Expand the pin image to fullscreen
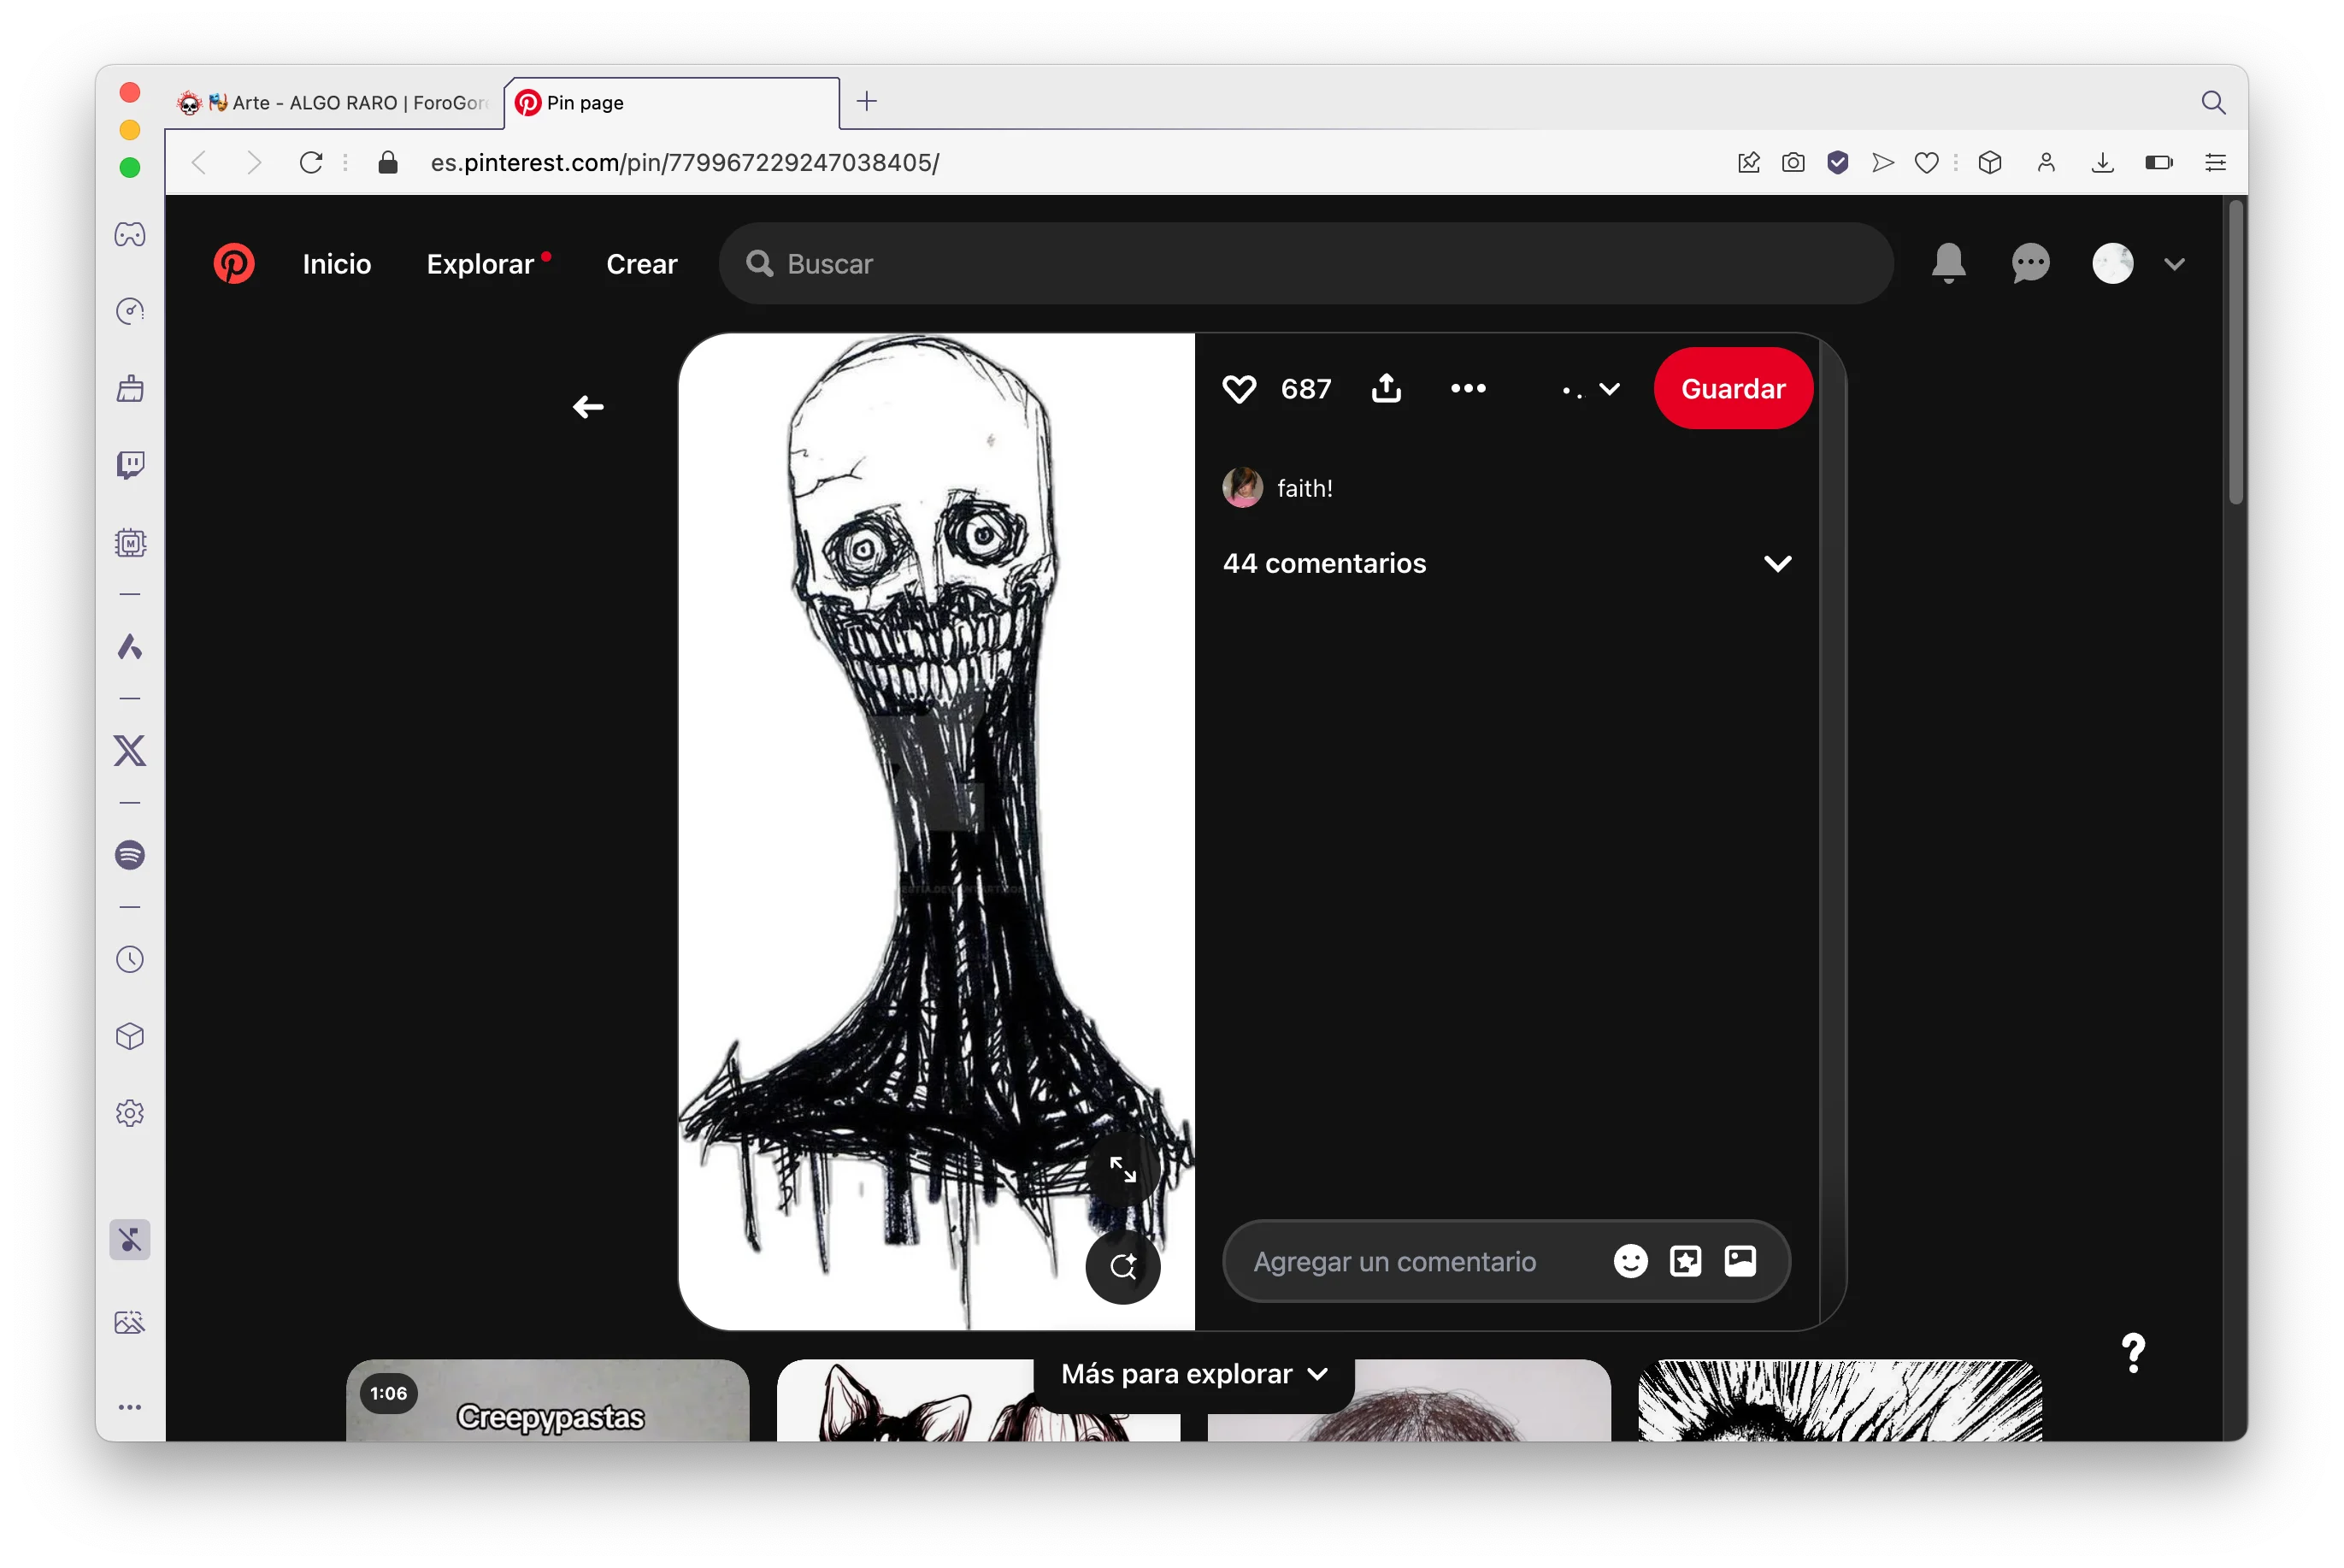 [1122, 1169]
